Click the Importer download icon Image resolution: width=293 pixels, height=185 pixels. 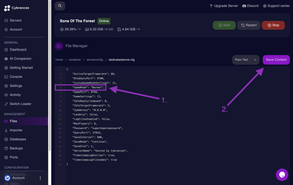[x=6, y=130]
